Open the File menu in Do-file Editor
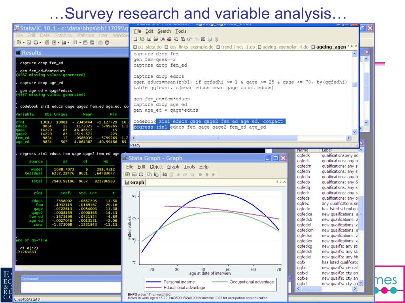This screenshot has height=303, width=405. [138, 31]
